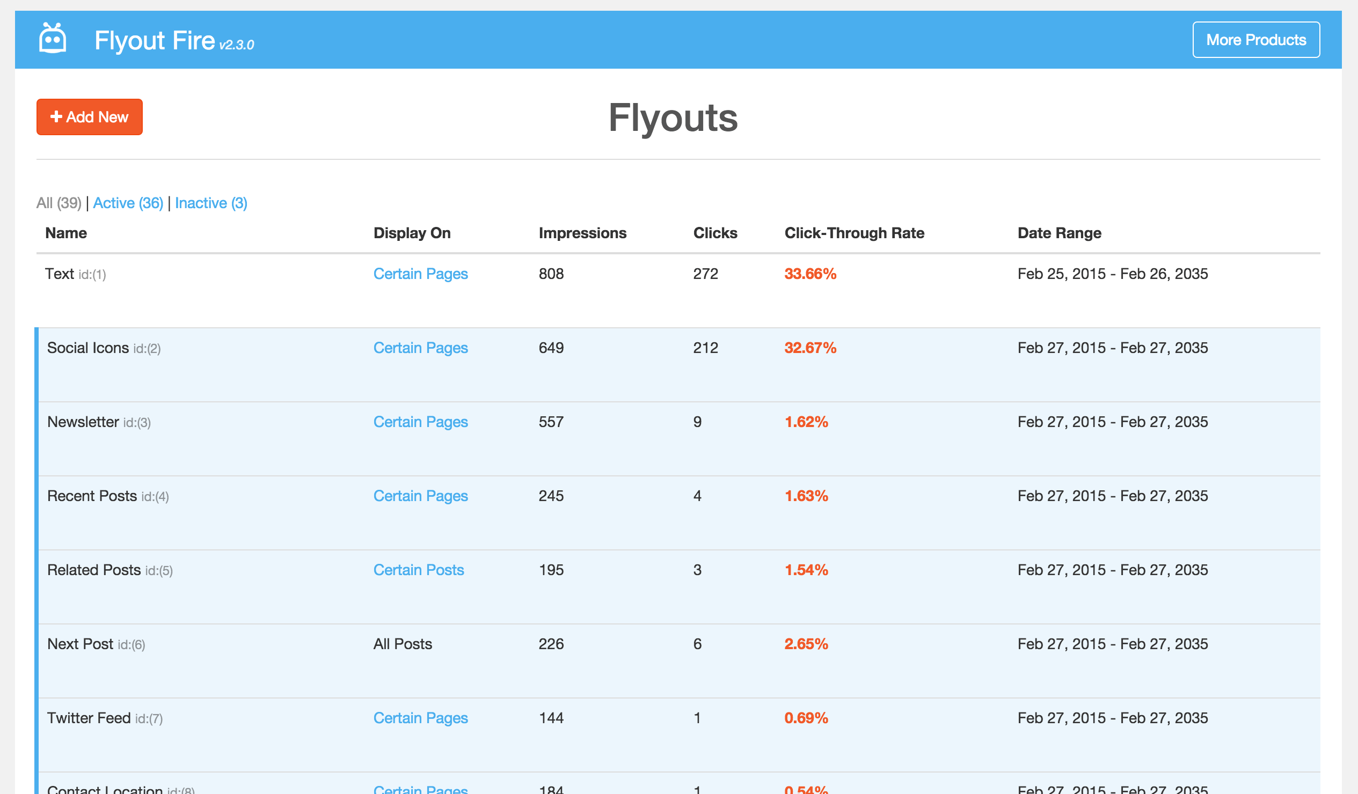Open Certain Pages link for Recent Posts
1358x794 pixels.
pos(420,496)
